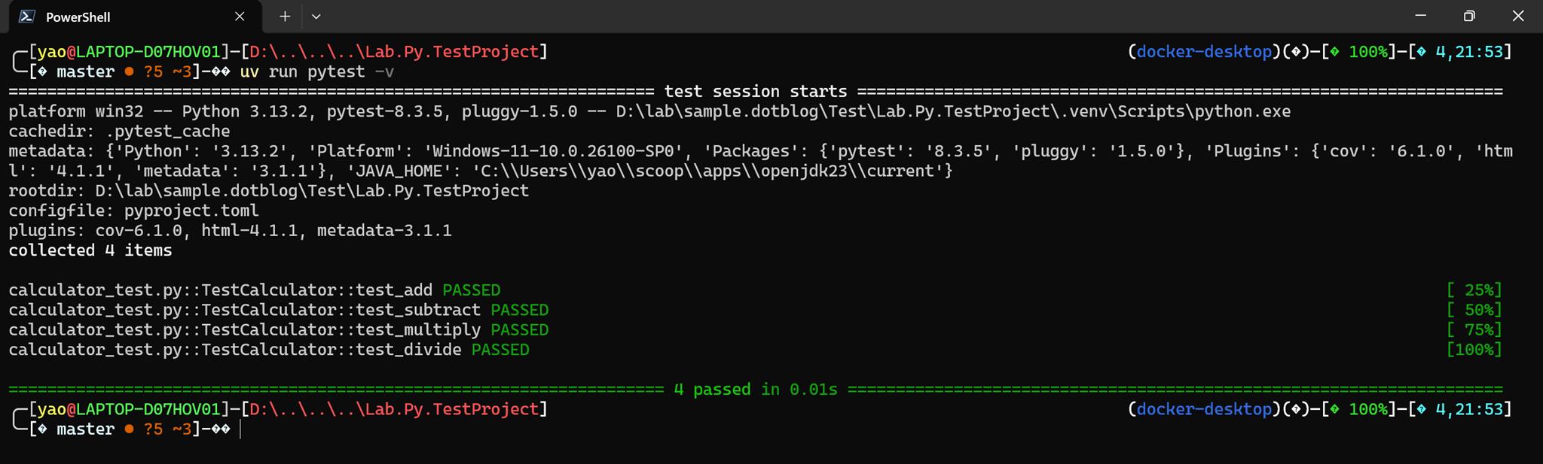
Task: Expand the new tab profile dropdown
Action: coord(316,17)
